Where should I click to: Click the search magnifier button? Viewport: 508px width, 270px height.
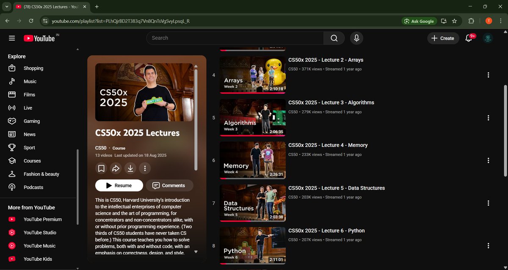pyautogui.click(x=334, y=38)
